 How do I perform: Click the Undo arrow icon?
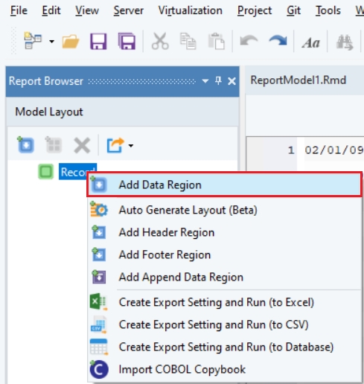(x=249, y=41)
